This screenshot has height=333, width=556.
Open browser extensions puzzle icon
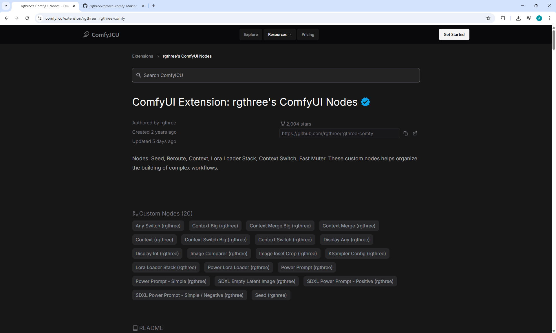pyautogui.click(x=503, y=18)
